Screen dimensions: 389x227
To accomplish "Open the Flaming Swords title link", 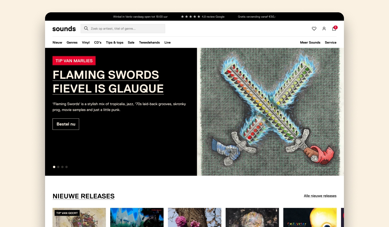I will tap(106, 75).
